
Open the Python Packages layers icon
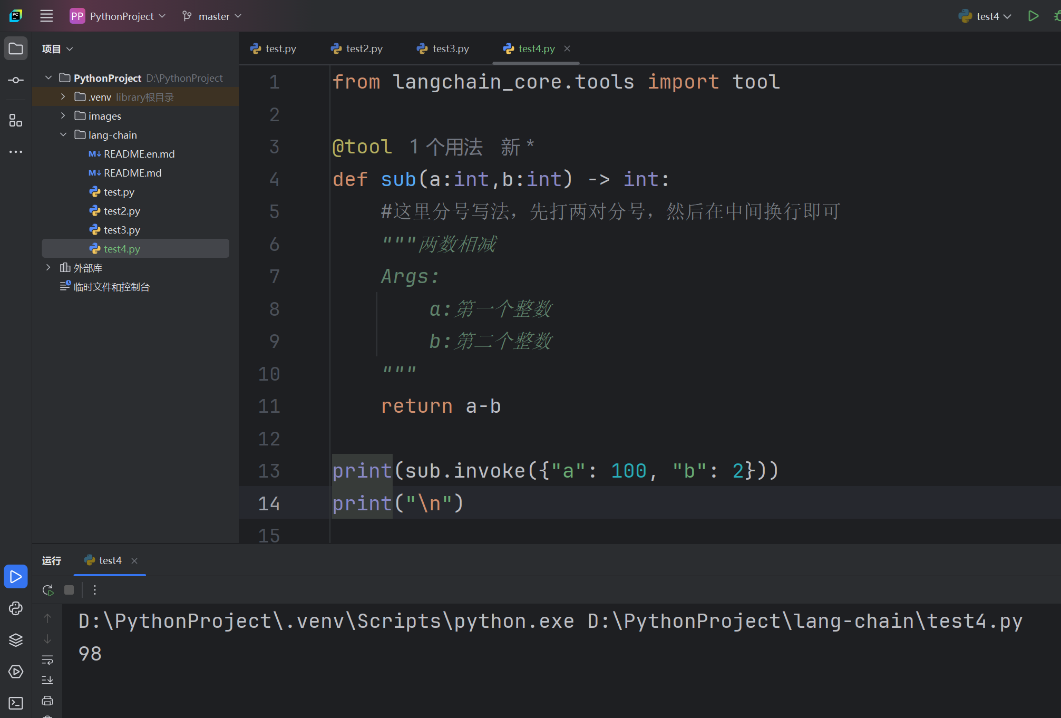(16, 640)
